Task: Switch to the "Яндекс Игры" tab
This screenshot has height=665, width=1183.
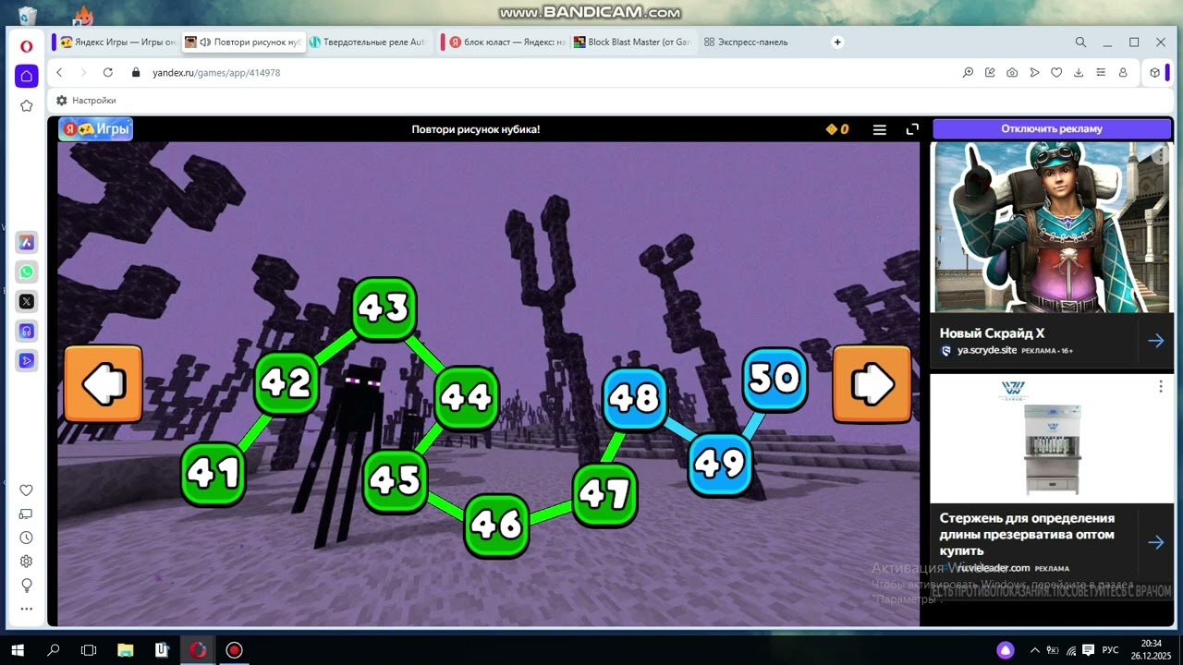Action: [117, 42]
